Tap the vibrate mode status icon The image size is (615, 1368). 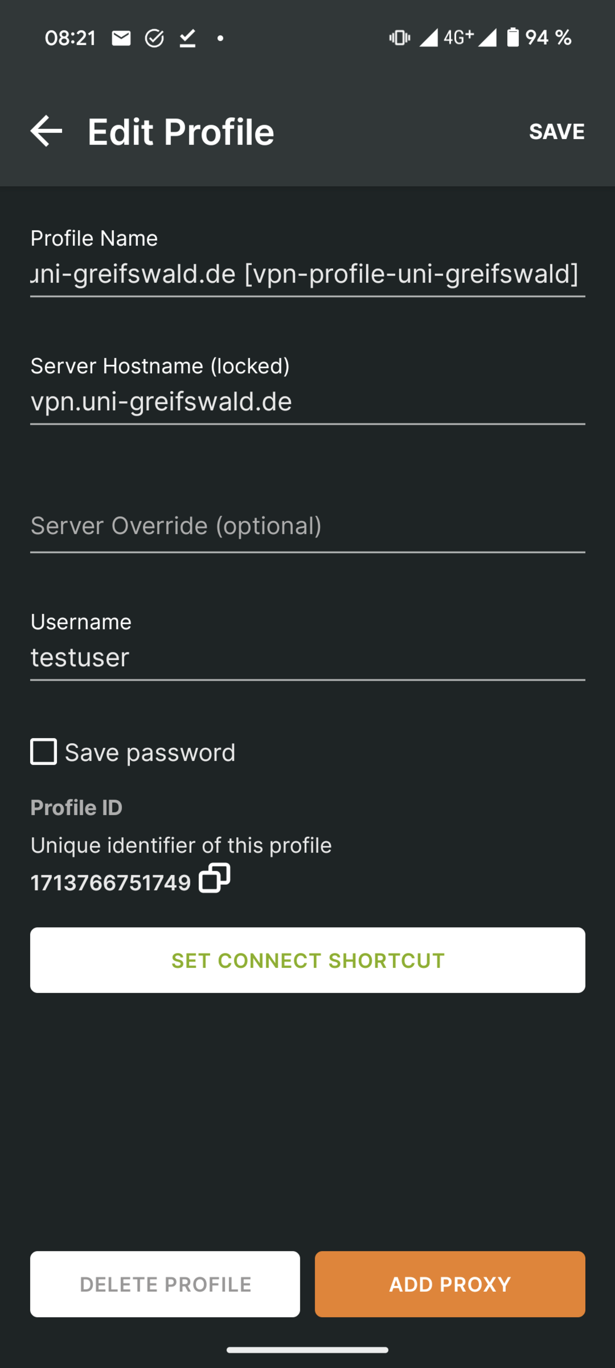click(x=400, y=38)
